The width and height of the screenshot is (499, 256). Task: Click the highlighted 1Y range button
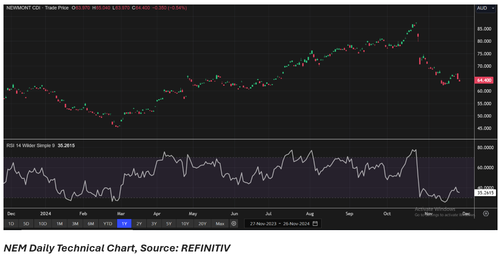pos(124,224)
